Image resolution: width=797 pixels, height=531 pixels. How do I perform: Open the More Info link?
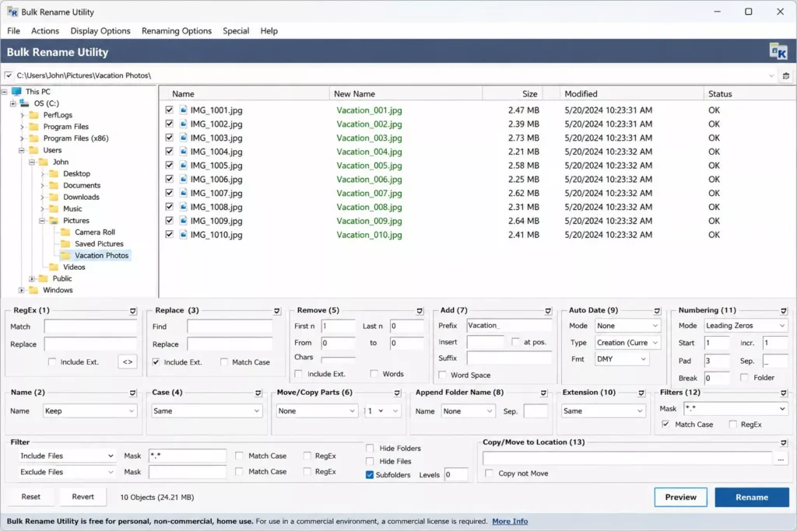click(x=510, y=522)
